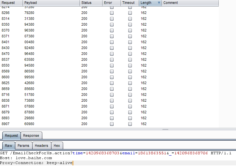Click the Status column header
236x166 pixels.
tap(91, 3)
